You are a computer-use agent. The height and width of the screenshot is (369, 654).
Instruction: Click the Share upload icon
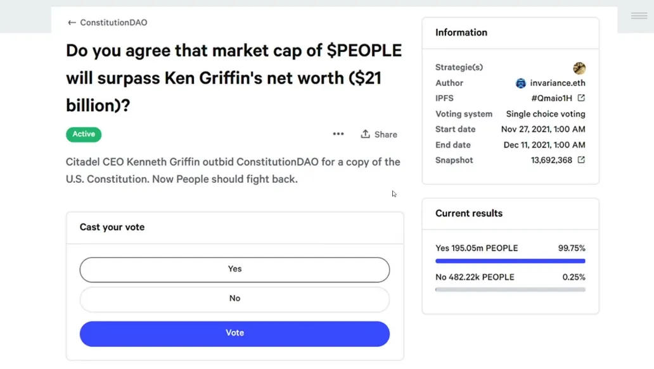(365, 134)
